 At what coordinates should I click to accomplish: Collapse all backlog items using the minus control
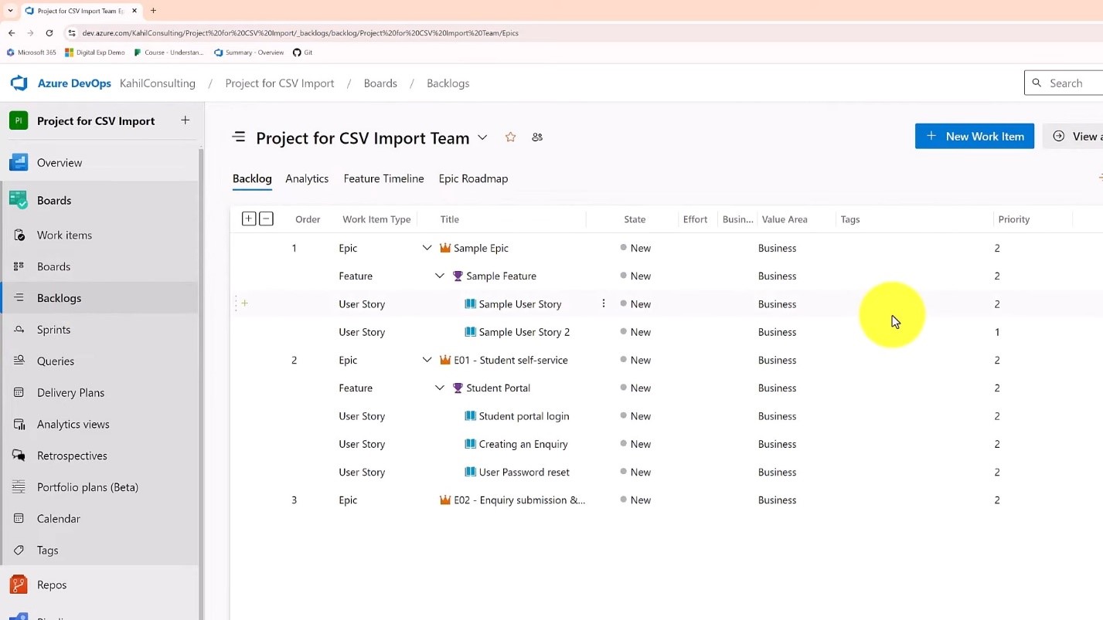(266, 219)
